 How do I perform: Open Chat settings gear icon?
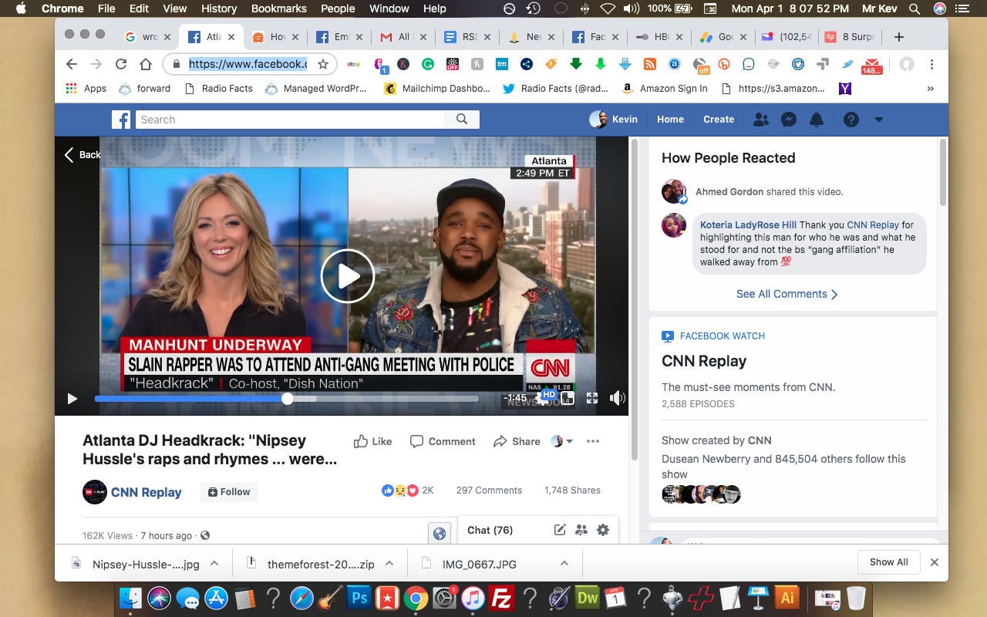603,530
